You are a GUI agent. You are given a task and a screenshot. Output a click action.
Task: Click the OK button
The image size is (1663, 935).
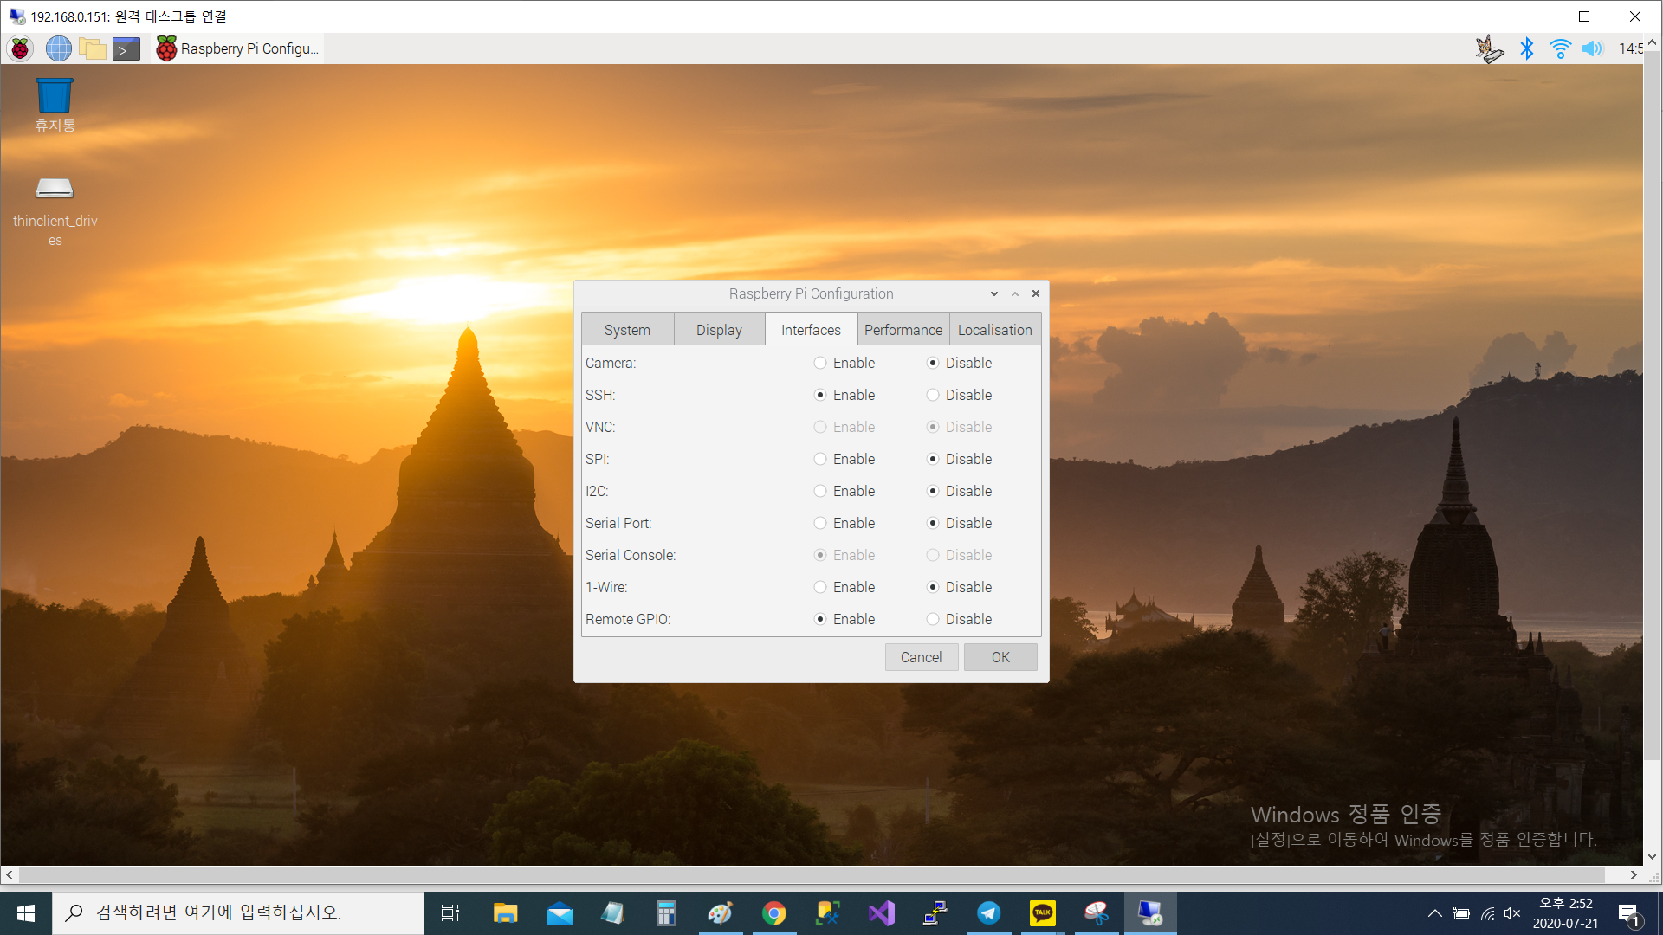[1000, 657]
